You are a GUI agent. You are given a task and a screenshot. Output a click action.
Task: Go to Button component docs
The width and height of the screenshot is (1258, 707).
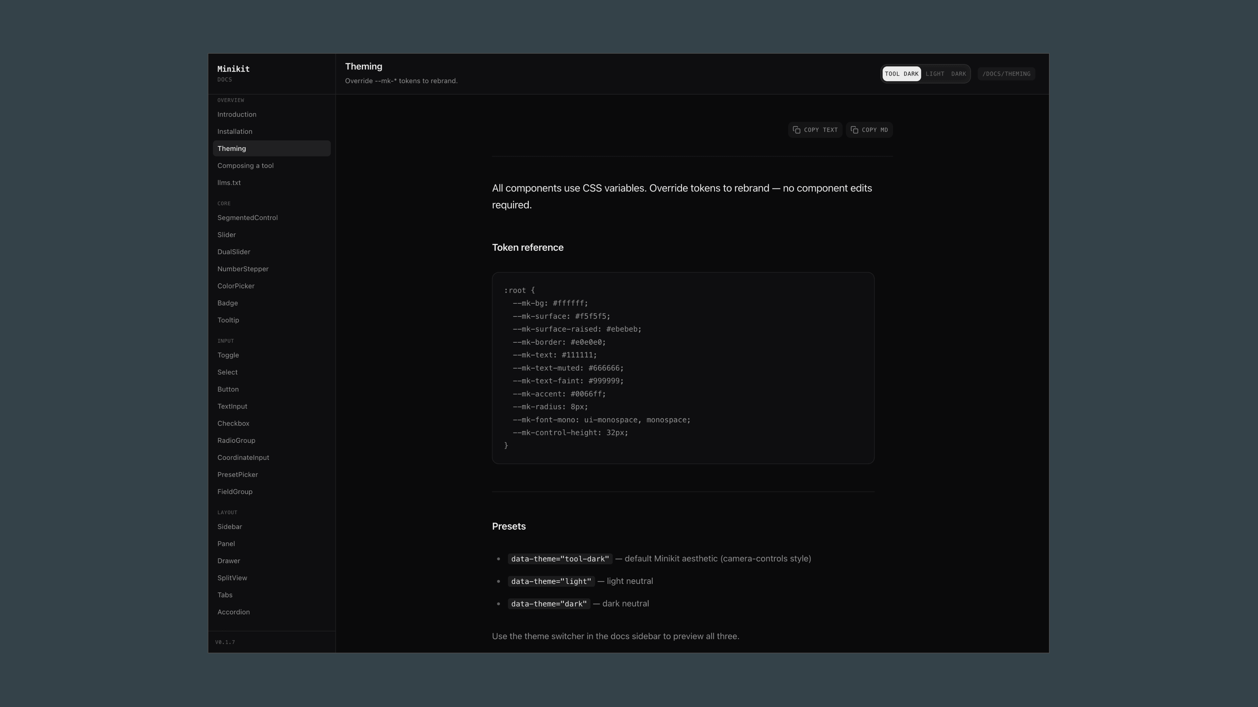(272, 390)
